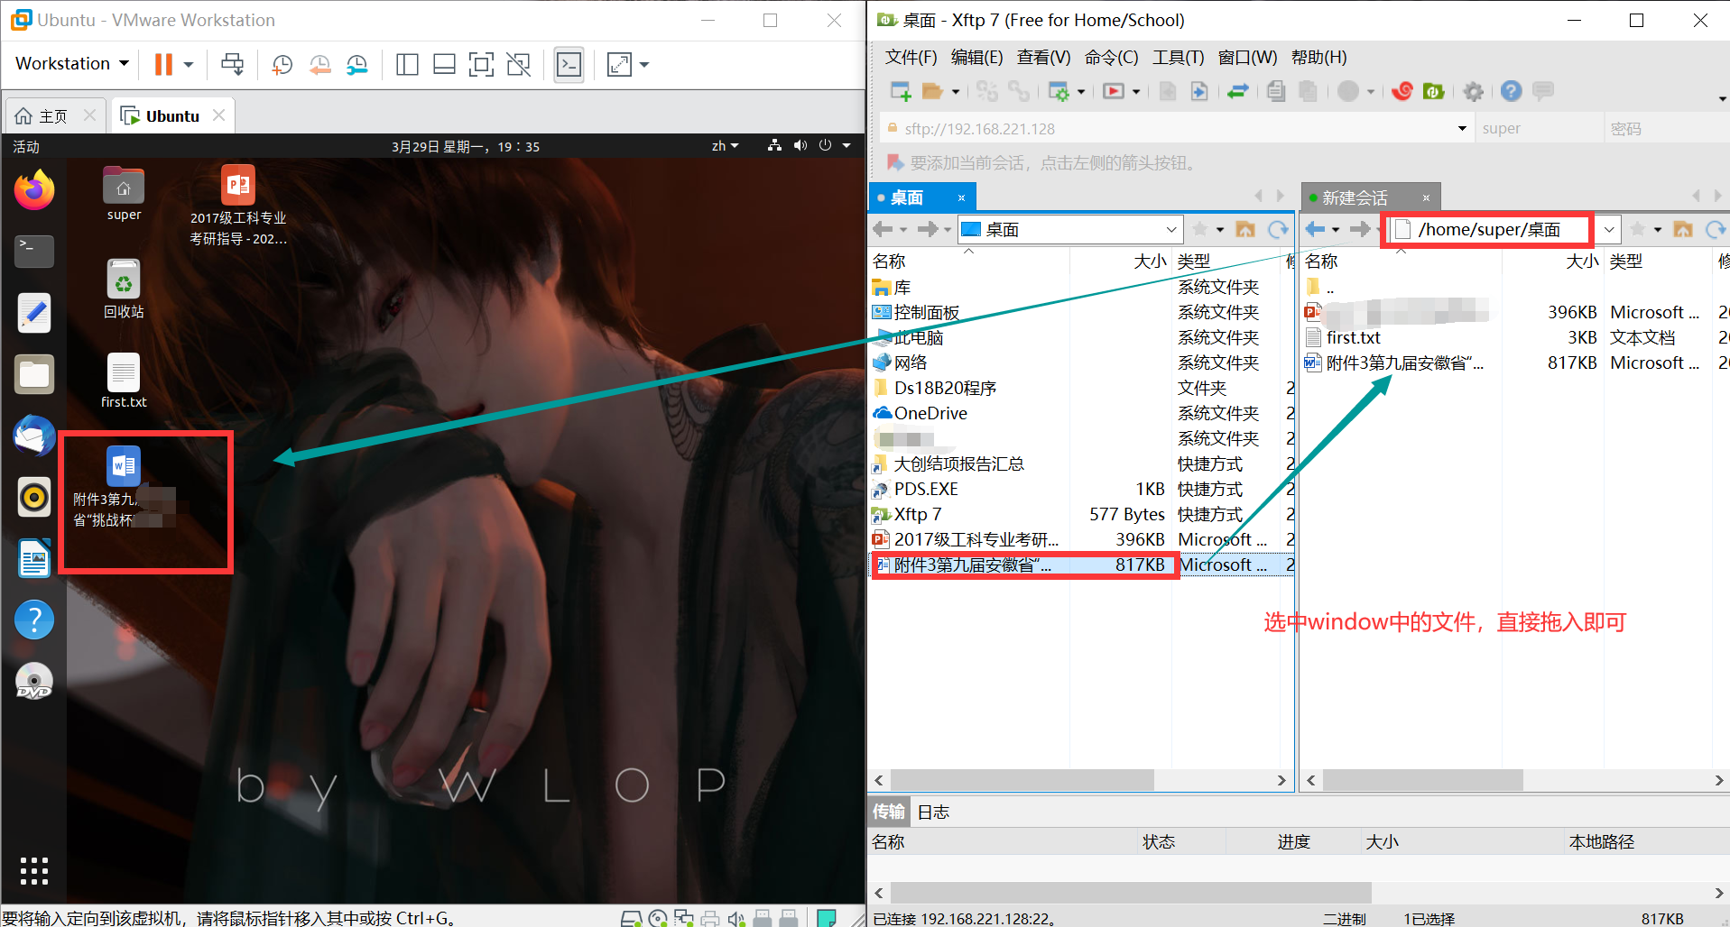Open the terminal from the Ubuntu dock
Screen dimensions: 1730x927
[33, 252]
